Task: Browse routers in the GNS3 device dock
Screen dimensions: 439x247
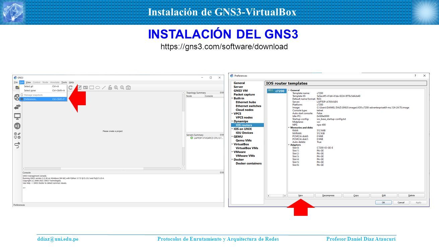Action: pos(17,97)
